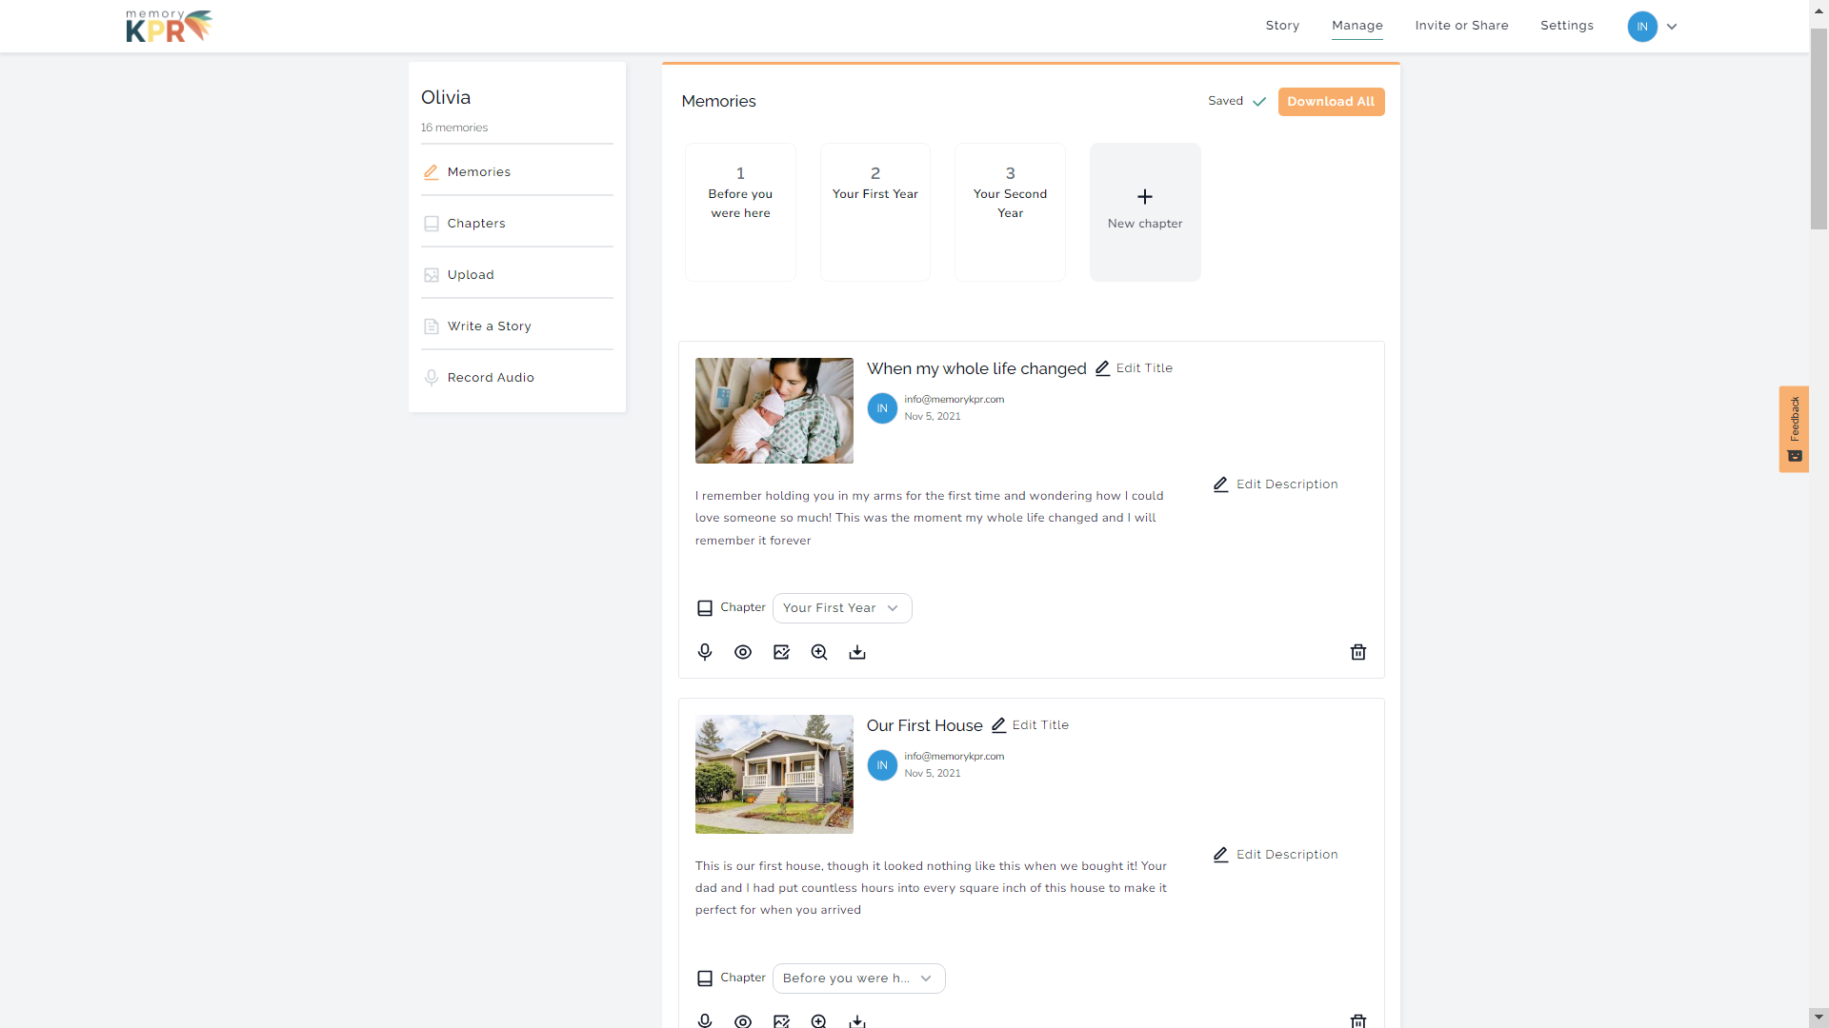Delete the When my whole life changed memory
Viewport: 1829px width, 1028px height.
pyautogui.click(x=1358, y=652)
